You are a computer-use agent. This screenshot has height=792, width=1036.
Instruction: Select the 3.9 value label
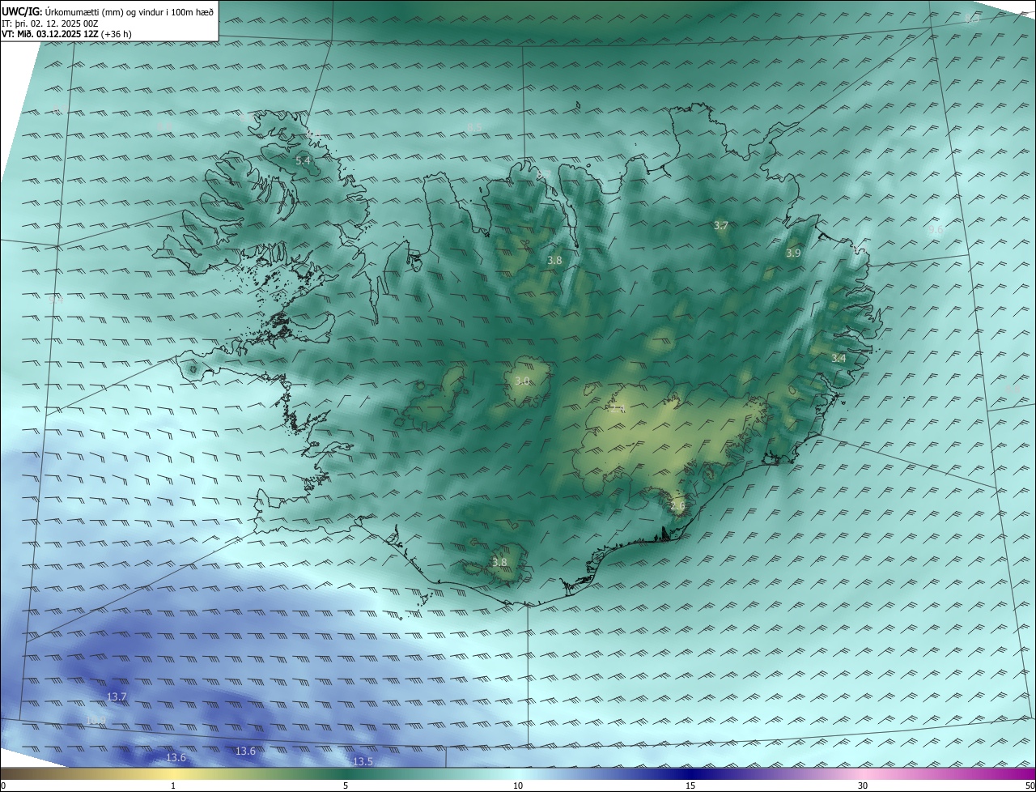[793, 253]
